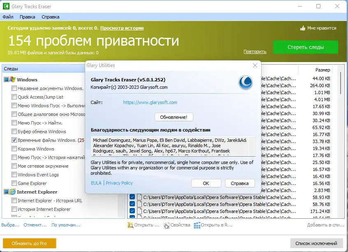Toggle the Windows group tri-state checkbox

(x=6, y=79)
